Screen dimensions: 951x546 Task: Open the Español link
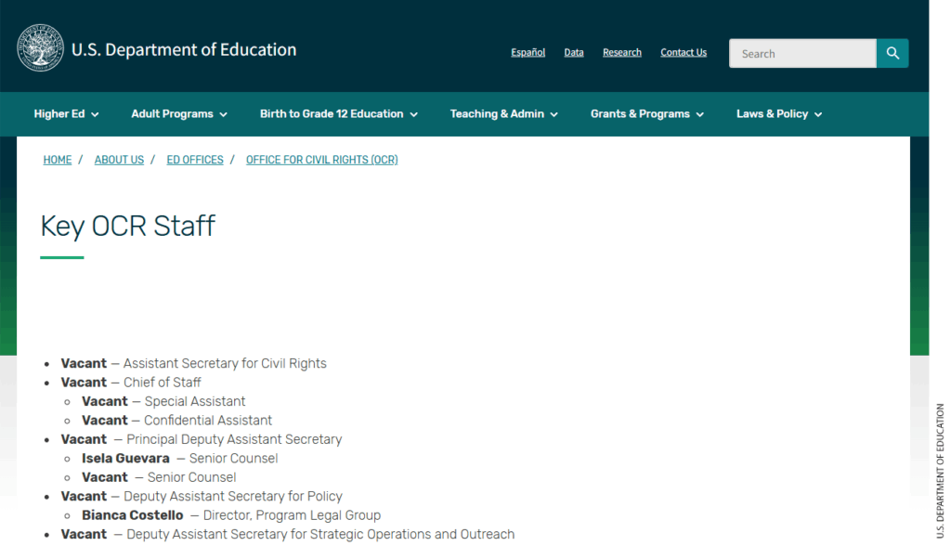point(528,53)
